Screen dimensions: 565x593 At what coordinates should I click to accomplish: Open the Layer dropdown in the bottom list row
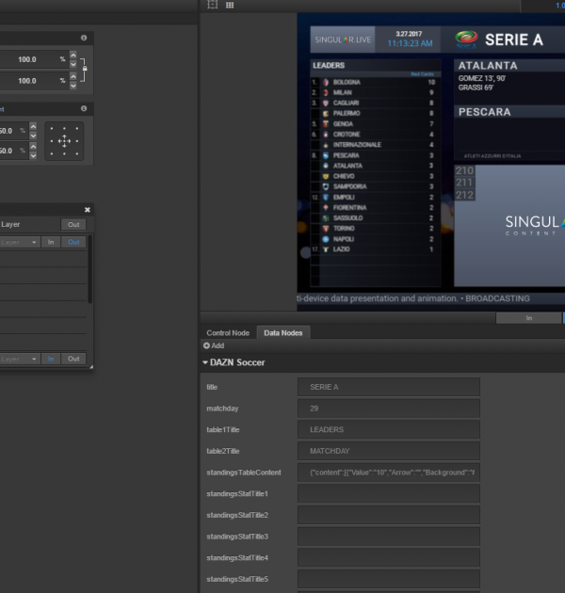[19, 359]
